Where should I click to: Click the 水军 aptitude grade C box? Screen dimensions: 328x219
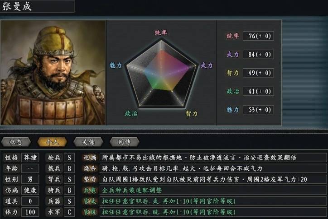[69, 212]
